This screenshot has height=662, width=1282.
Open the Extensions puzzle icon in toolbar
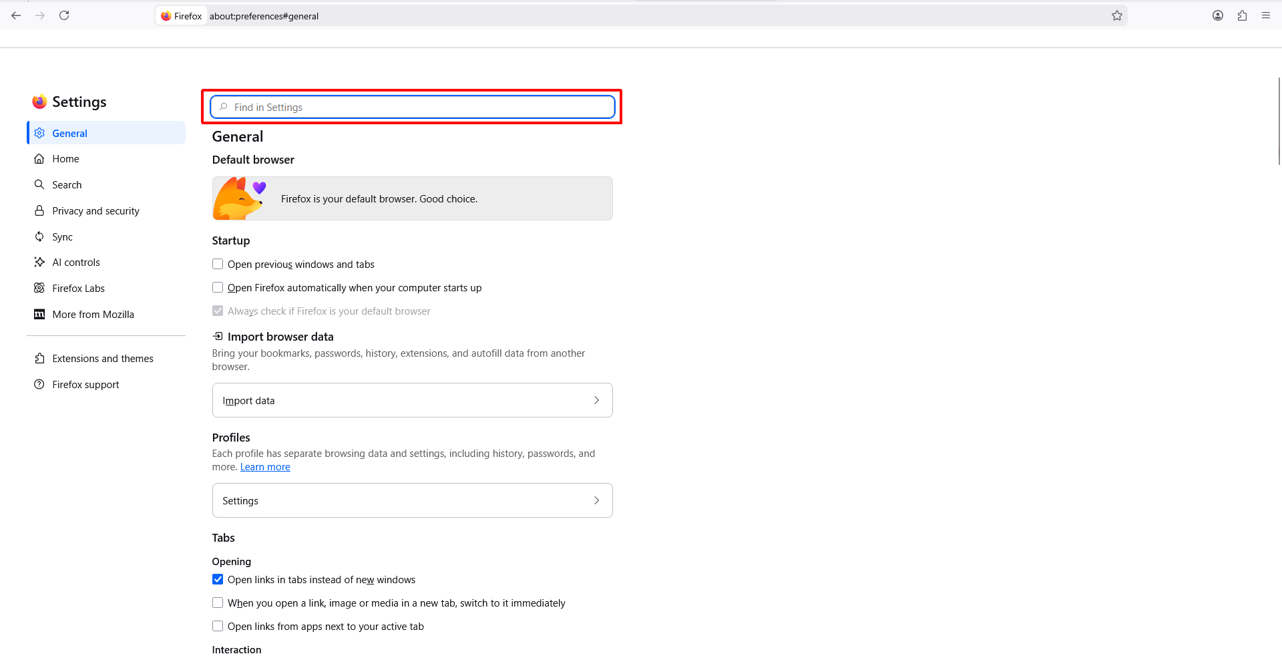[x=1242, y=15]
